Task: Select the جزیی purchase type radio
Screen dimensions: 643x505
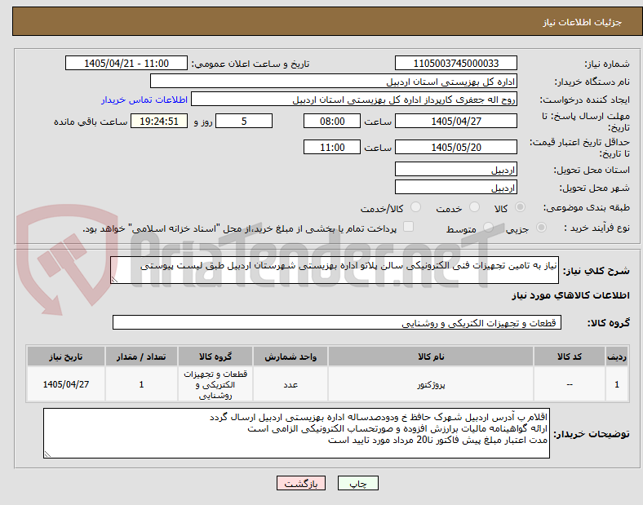Action: coord(541,227)
